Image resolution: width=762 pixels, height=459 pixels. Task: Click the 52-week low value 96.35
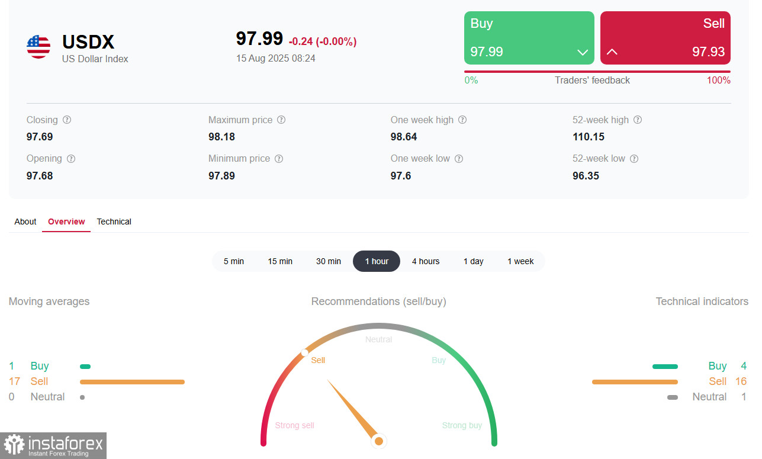pos(586,176)
